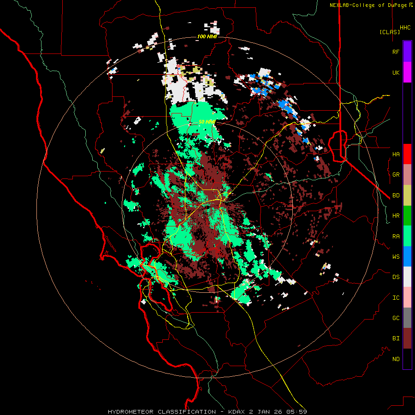This screenshot has width=415, height=415.
Task: Click the gray GC legend swatch
Action: coord(407,318)
